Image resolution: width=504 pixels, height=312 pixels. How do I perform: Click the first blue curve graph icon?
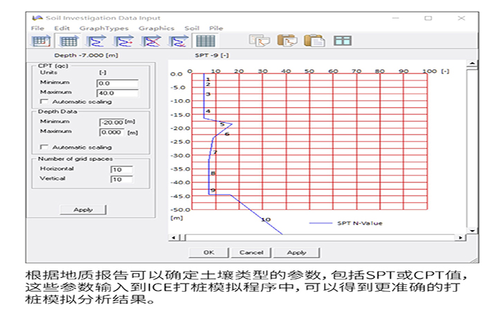coord(96,41)
